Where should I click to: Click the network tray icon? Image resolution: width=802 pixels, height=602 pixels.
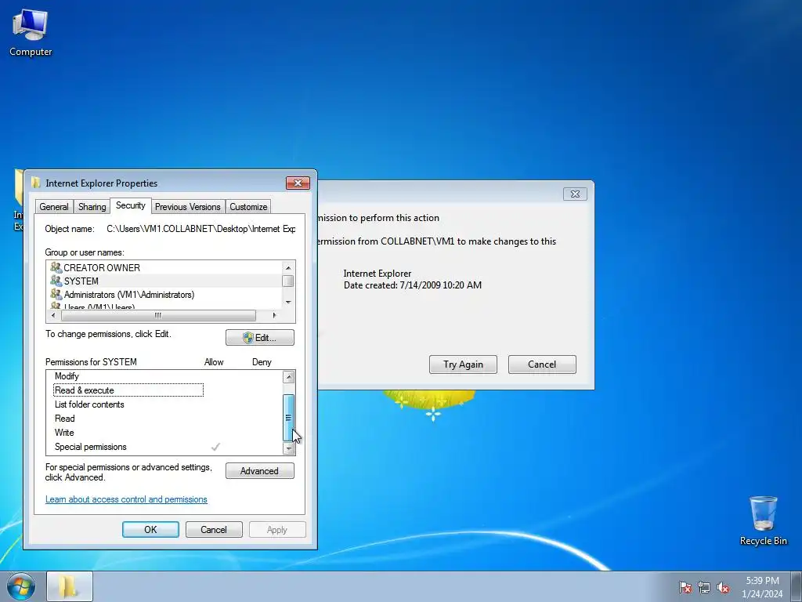coord(704,587)
